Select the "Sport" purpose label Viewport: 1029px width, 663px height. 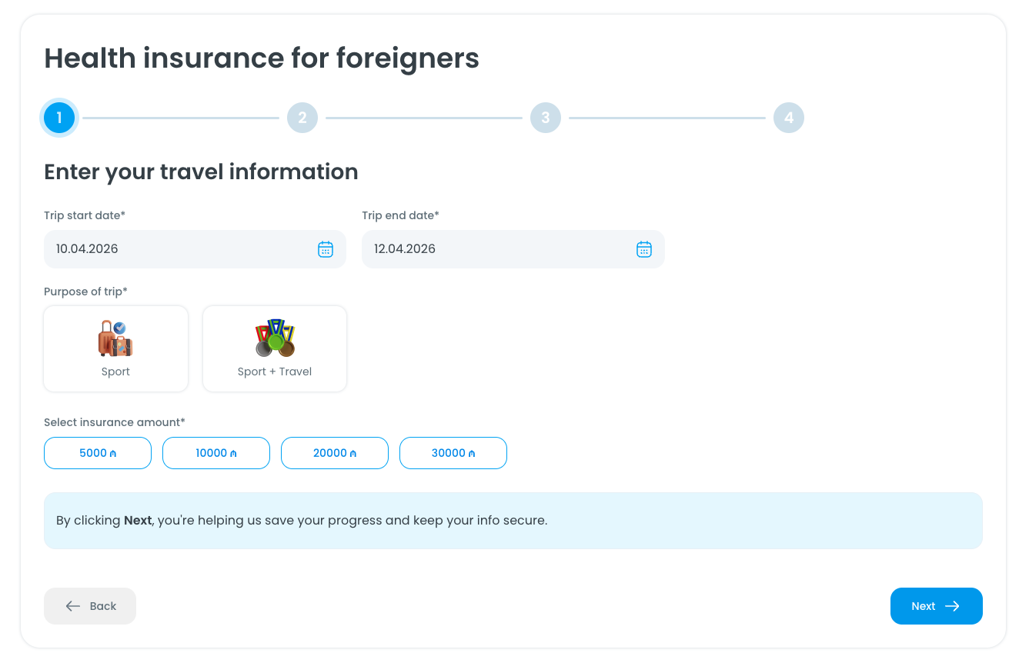point(115,371)
